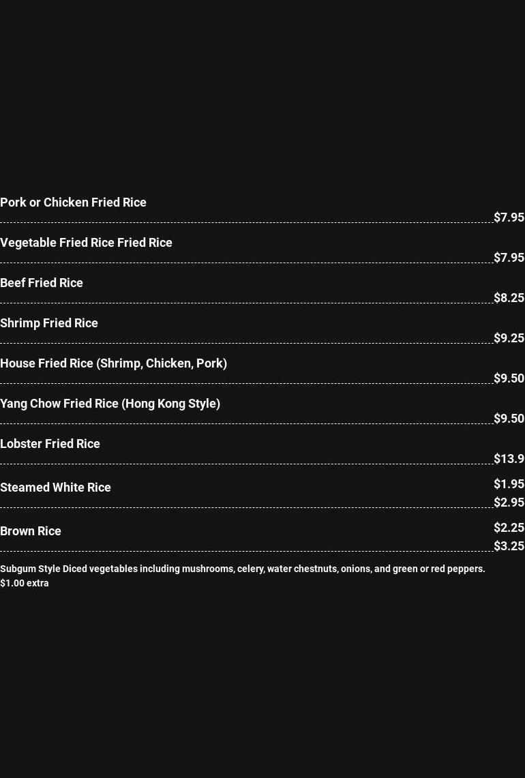Choose the Brown Rice menu item
Screen dimensions: 525x778
(31, 531)
